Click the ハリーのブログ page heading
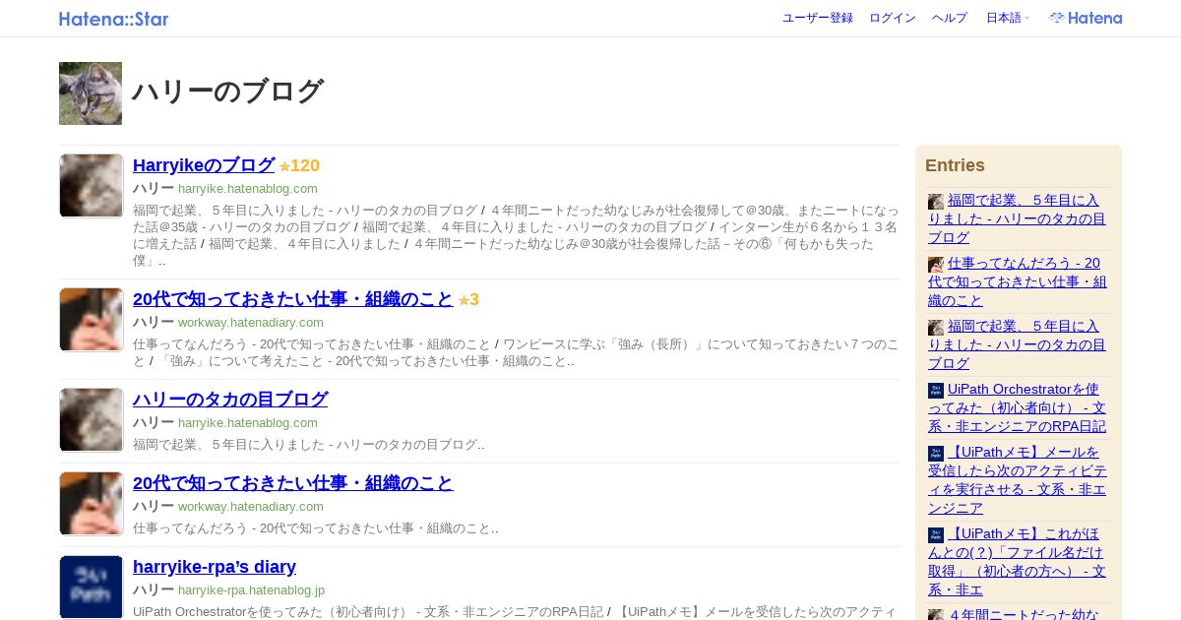This screenshot has width=1181, height=620. click(x=227, y=92)
